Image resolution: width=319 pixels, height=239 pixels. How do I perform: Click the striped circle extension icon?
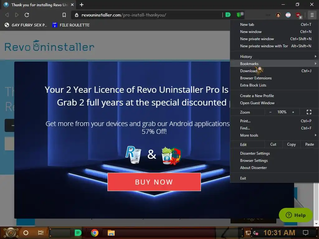tap(288, 15)
